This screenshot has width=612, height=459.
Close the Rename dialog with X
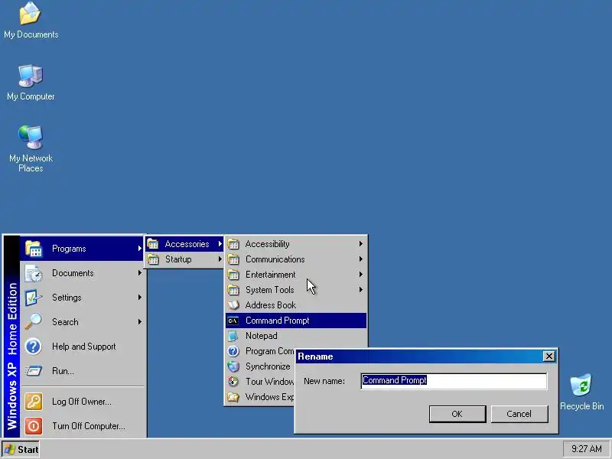click(549, 356)
